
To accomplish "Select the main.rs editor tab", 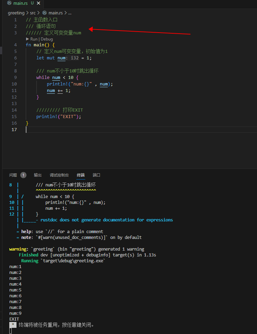I will pos(23,3).
